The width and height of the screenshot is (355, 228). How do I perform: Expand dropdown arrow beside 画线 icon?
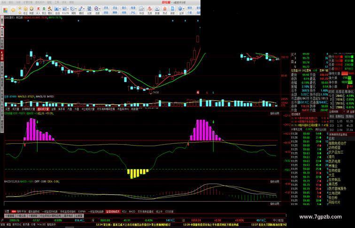[84, 9]
